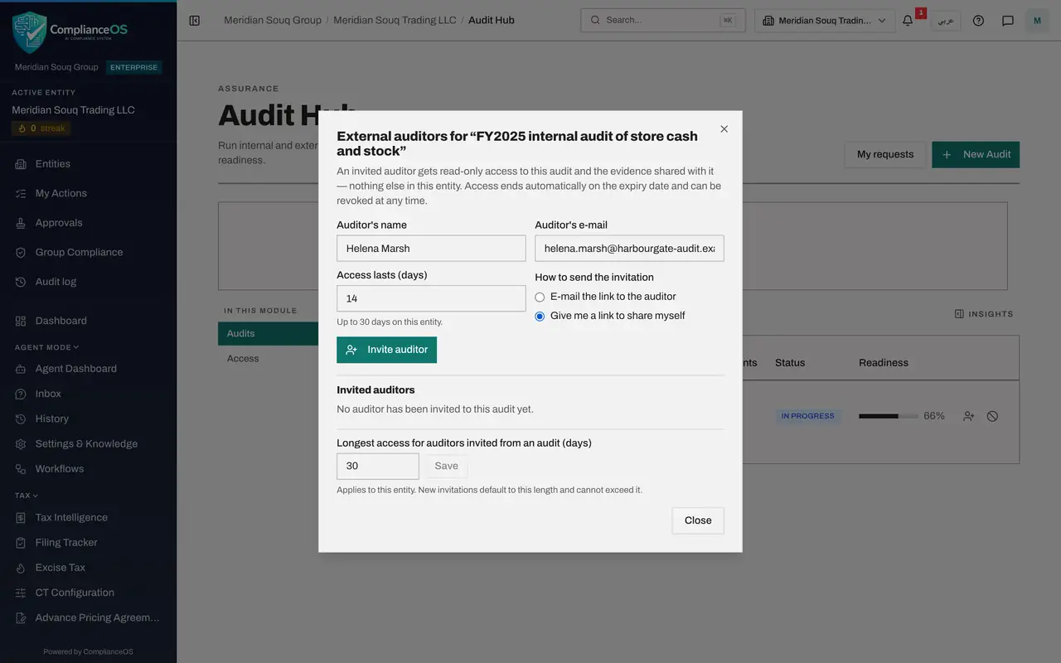Click the longest access days field

378,466
